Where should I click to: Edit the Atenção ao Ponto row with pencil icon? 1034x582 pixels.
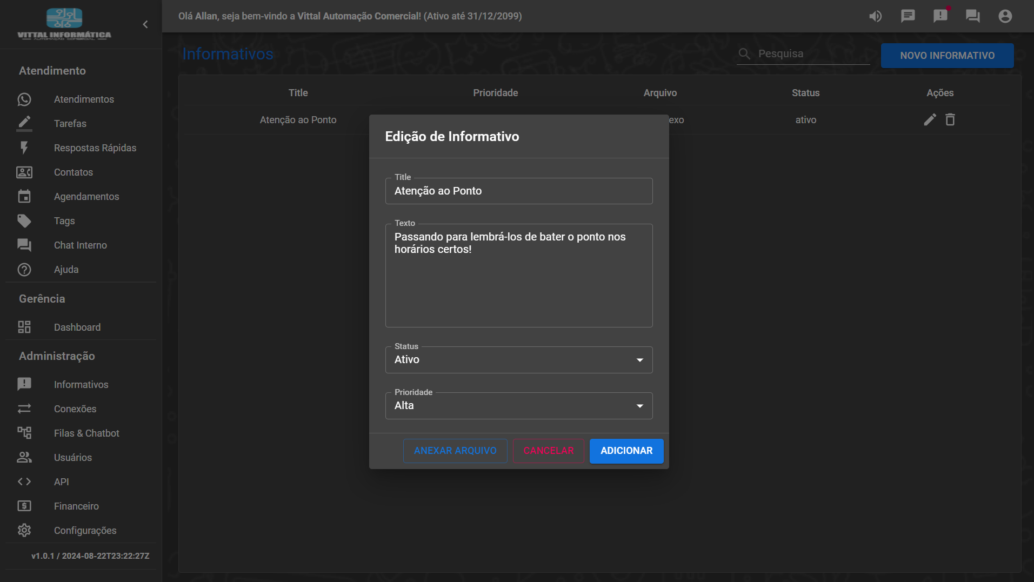pyautogui.click(x=930, y=119)
